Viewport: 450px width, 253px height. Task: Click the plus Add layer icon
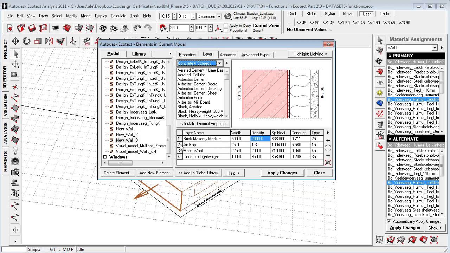click(328, 141)
